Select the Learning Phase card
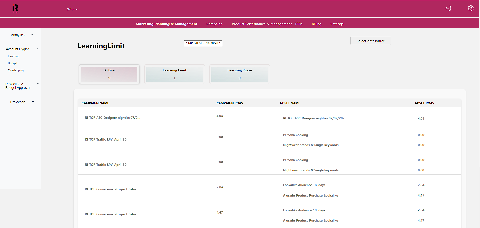Viewport: 480px width, 228px height. pyautogui.click(x=240, y=74)
